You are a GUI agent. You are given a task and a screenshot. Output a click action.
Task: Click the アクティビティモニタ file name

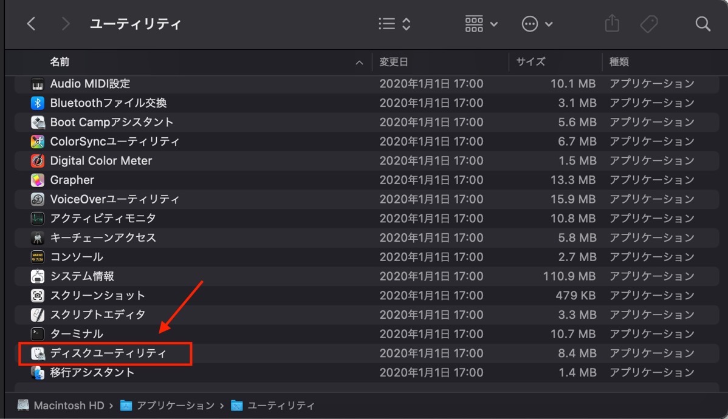(x=103, y=218)
